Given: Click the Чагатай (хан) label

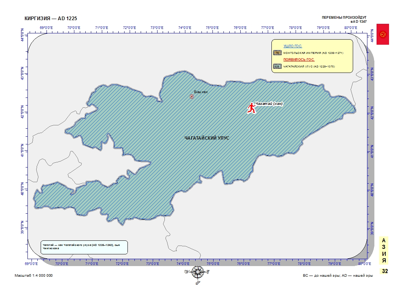Looking at the screenshot, I should [x=269, y=104].
